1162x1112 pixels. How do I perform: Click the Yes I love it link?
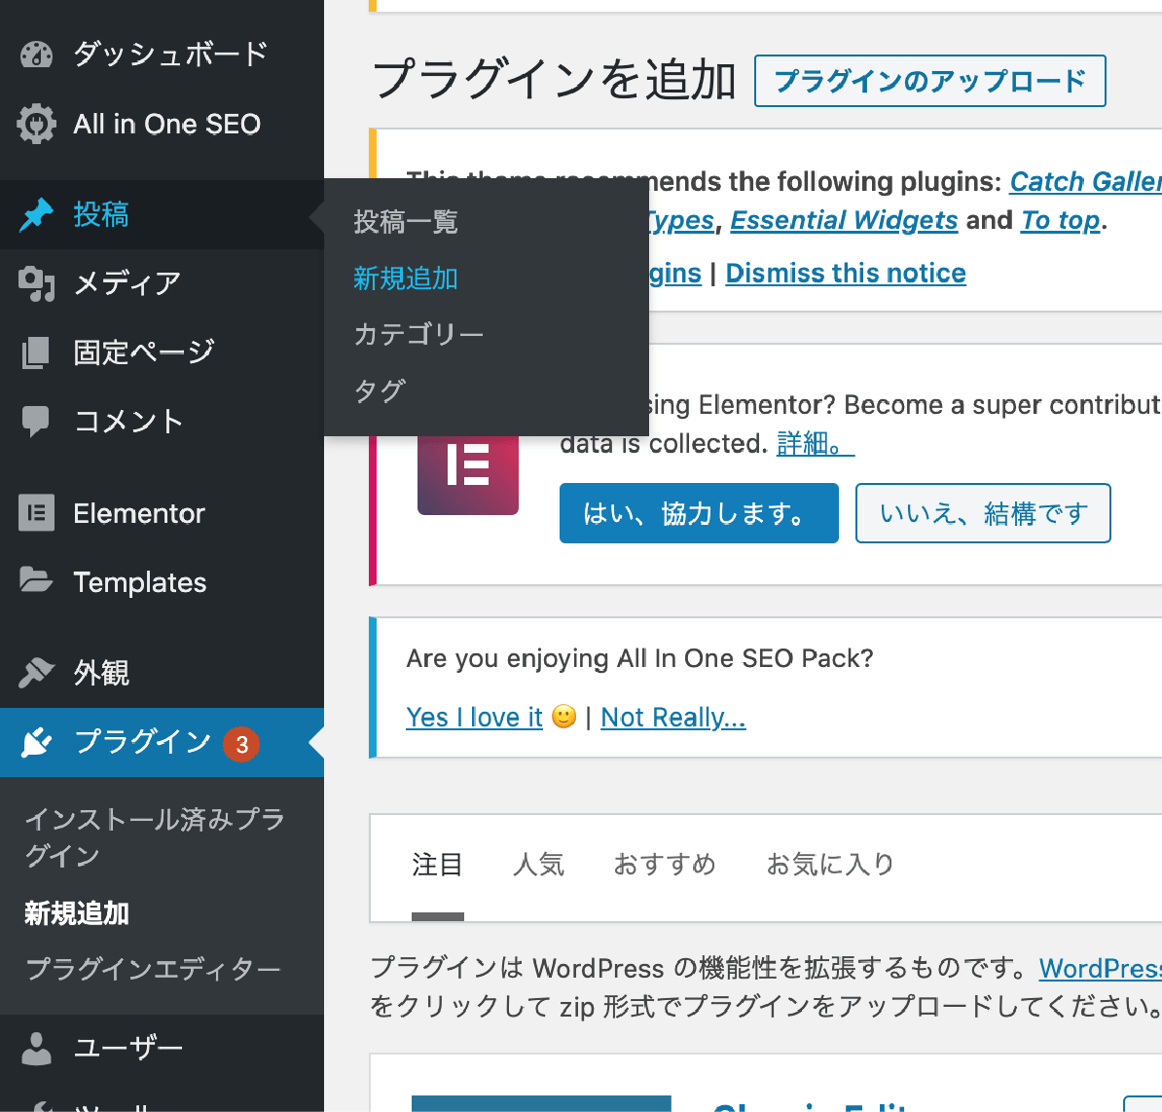click(x=474, y=717)
